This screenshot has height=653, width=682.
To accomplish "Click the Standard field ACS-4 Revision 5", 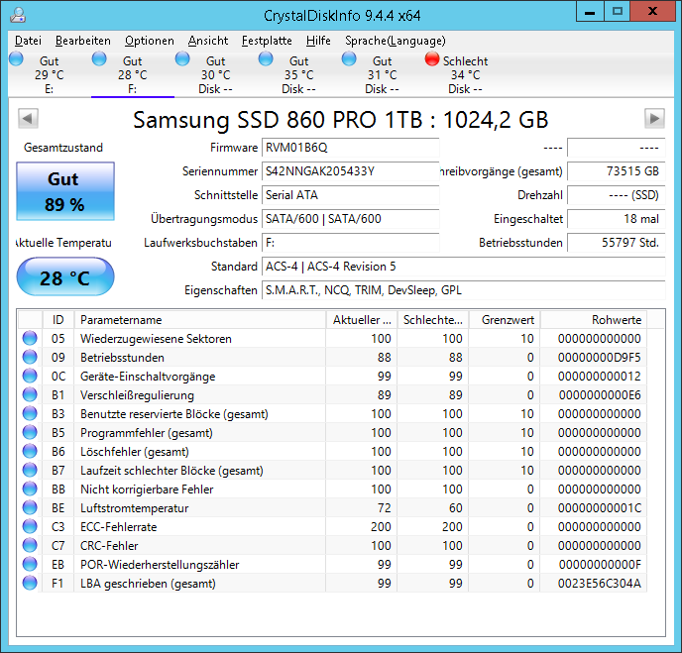I will [x=463, y=267].
